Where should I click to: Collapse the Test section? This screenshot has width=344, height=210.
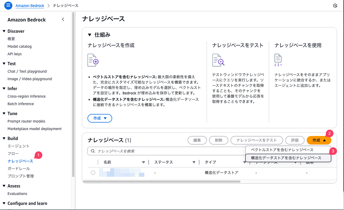tap(4, 64)
